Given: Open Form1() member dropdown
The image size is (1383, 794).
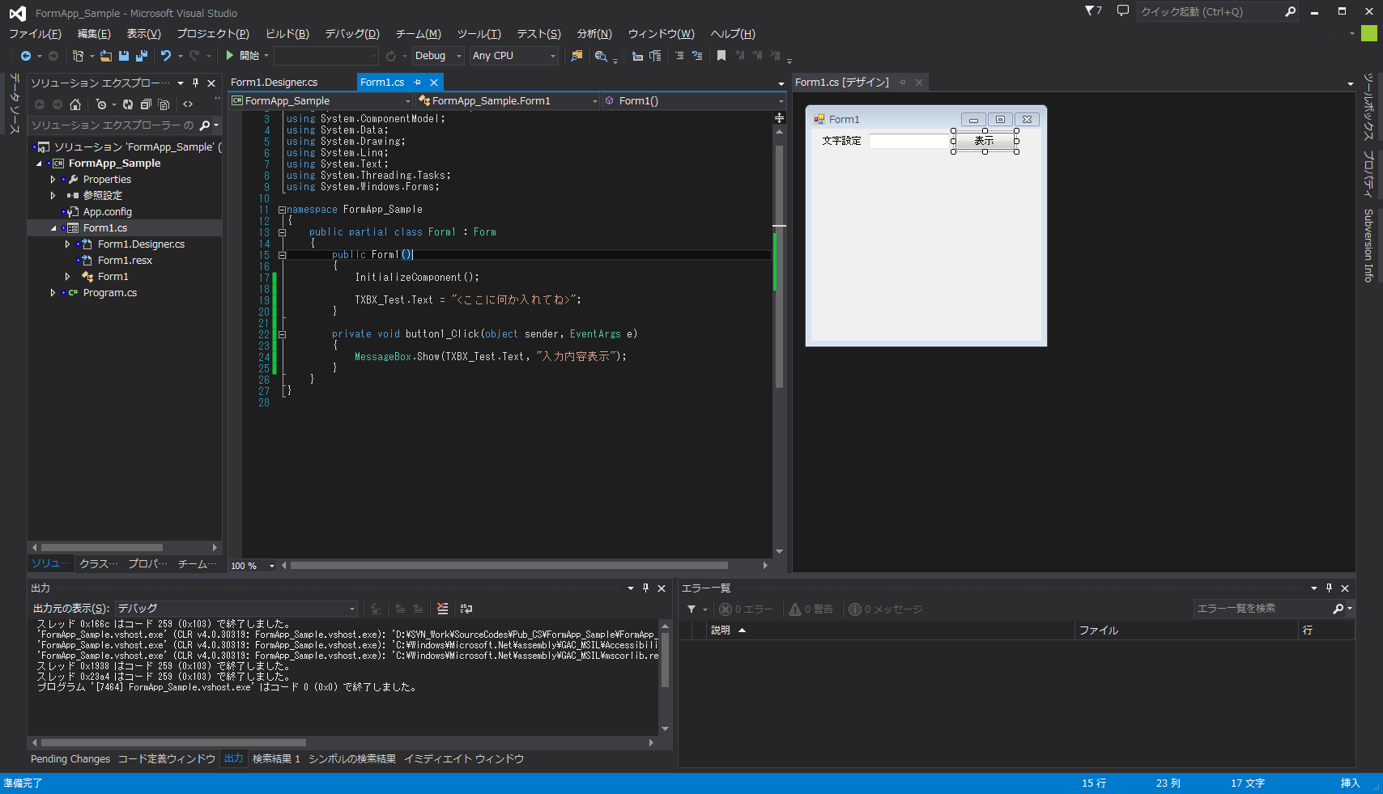Looking at the screenshot, I should [x=694, y=101].
